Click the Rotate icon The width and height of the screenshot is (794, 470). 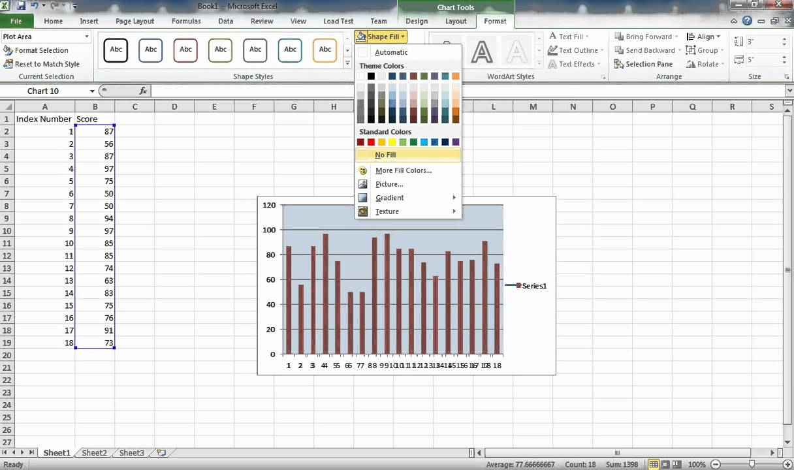point(691,63)
